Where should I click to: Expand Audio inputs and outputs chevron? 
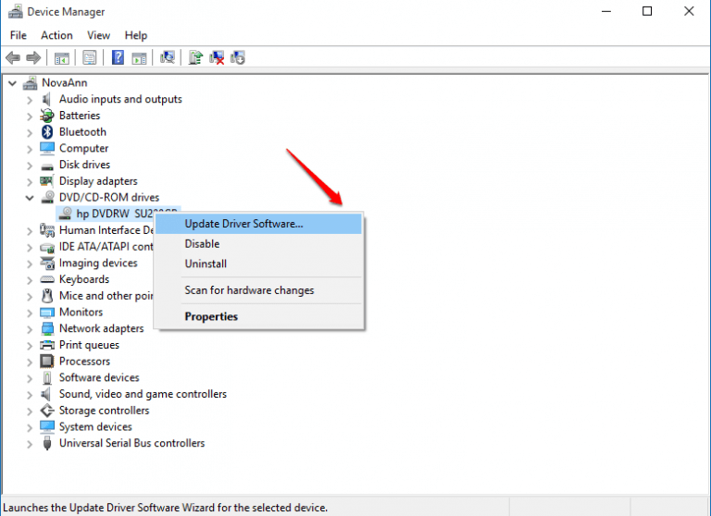tap(30, 100)
